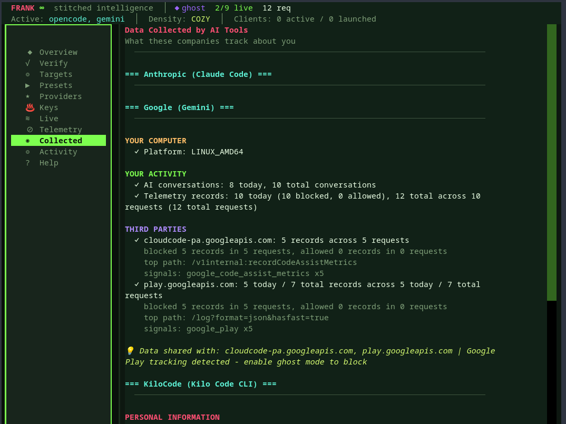Image resolution: width=566 pixels, height=424 pixels.
Task: Click the question mark icon beside Help
Action: [x=28, y=163]
